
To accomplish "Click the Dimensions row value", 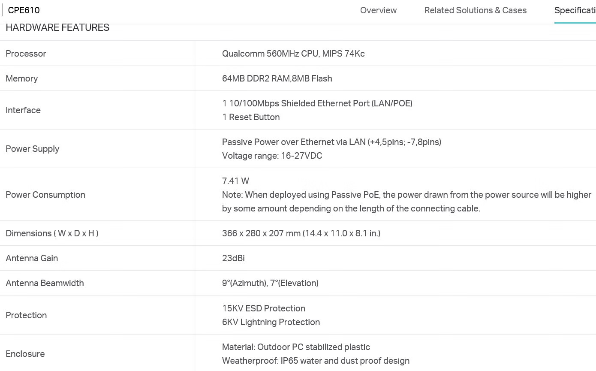I will tap(301, 233).
